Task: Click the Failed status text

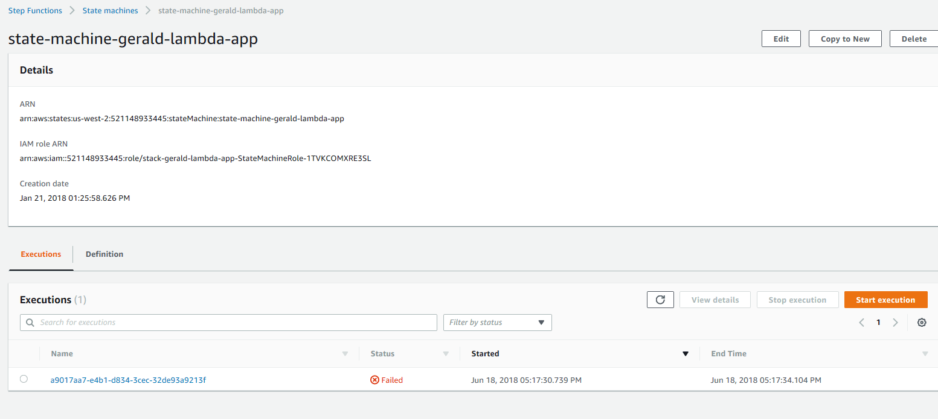Action: click(392, 380)
